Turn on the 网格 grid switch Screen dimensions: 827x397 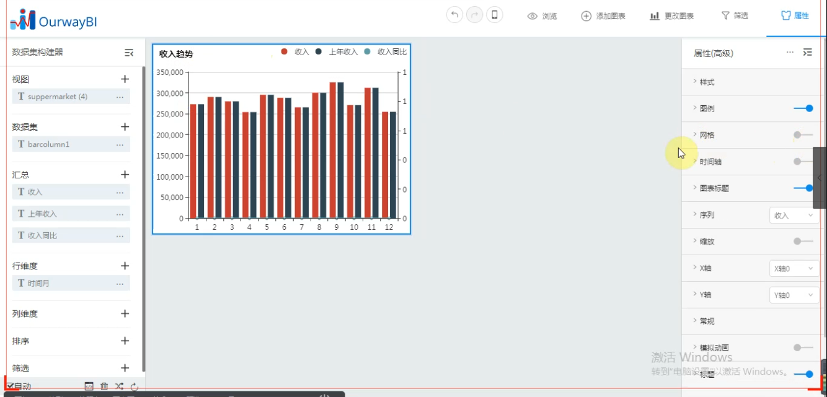[803, 135]
